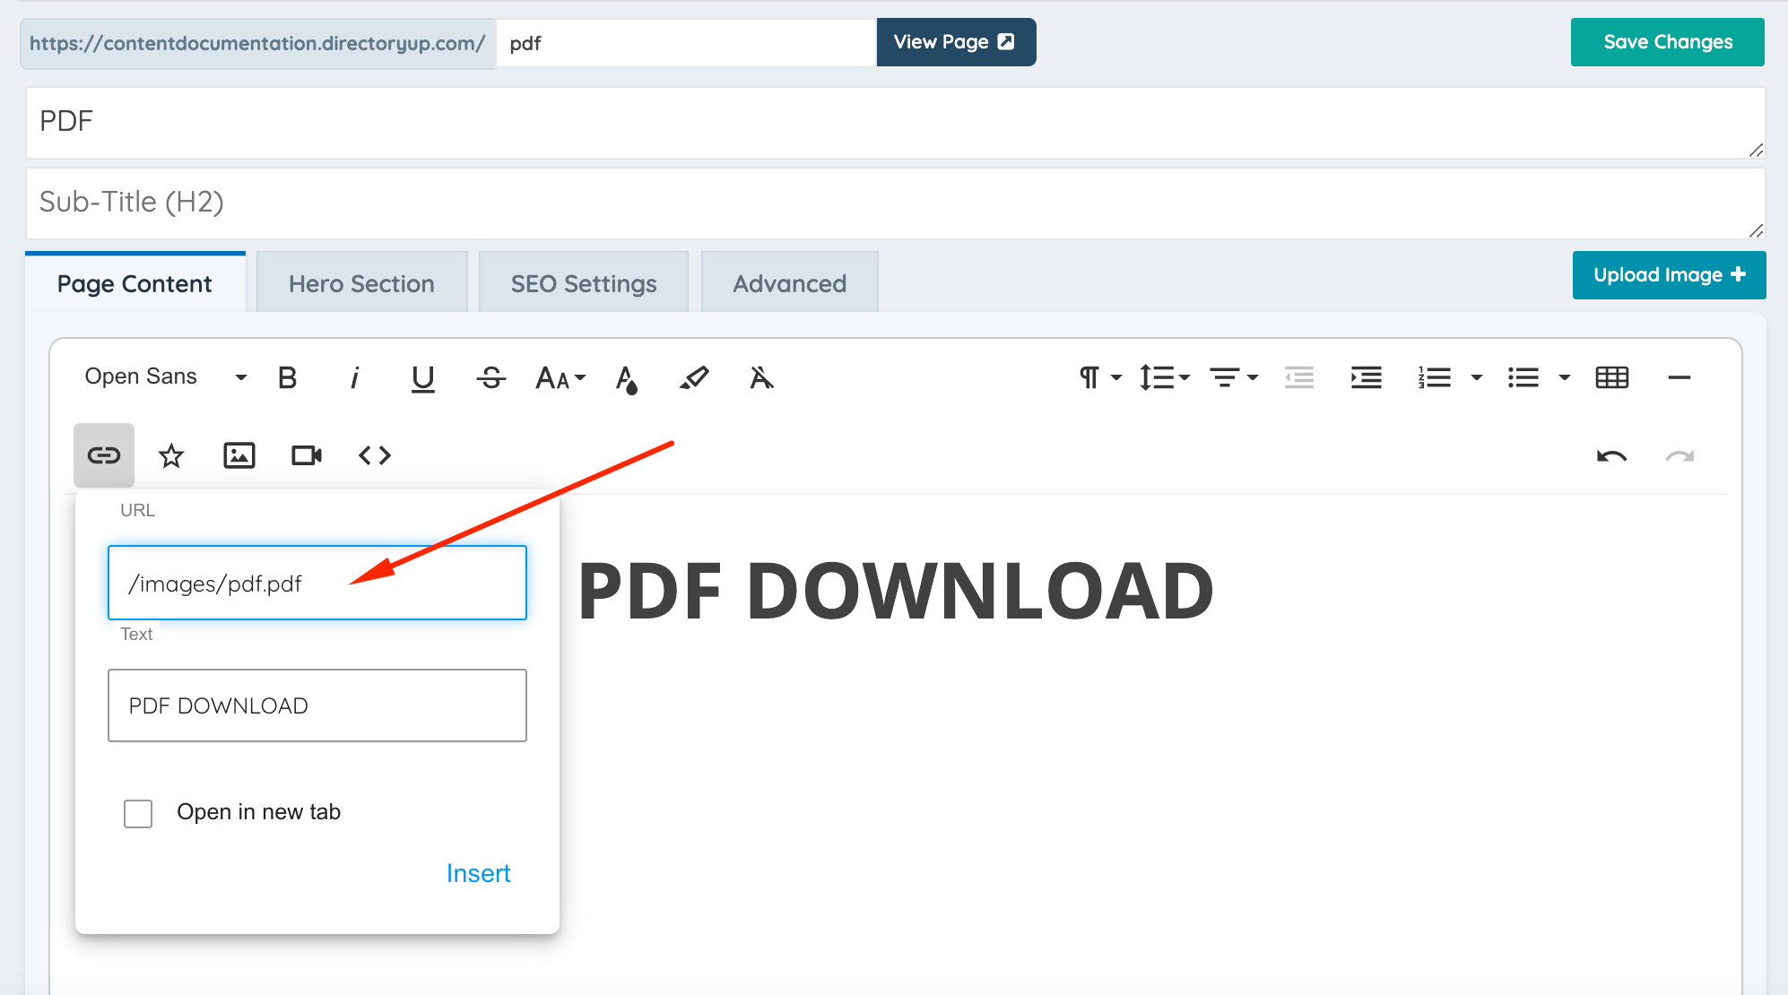
Task: Open the font size AA dropdown
Action: [x=560, y=378]
